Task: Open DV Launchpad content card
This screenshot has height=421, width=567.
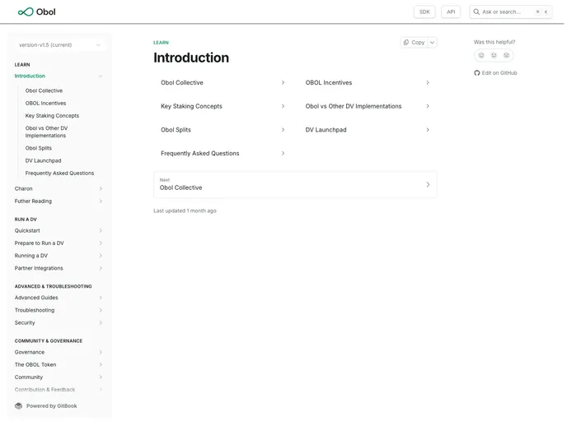Action: click(368, 130)
